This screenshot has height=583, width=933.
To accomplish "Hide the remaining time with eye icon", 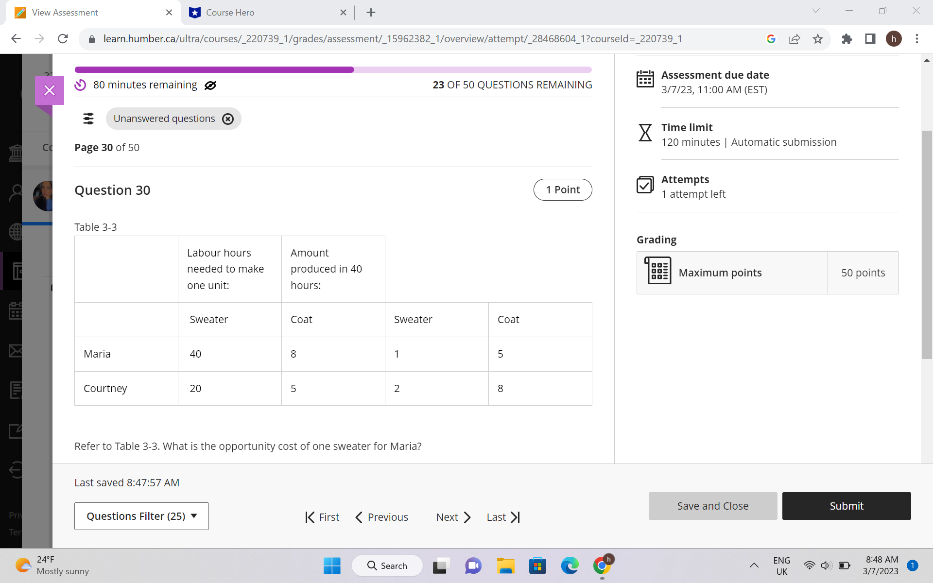I will click(210, 85).
